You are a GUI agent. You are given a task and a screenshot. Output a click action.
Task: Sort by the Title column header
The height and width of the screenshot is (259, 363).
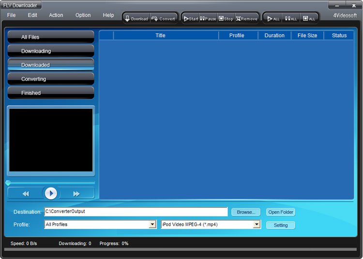tap(166, 35)
